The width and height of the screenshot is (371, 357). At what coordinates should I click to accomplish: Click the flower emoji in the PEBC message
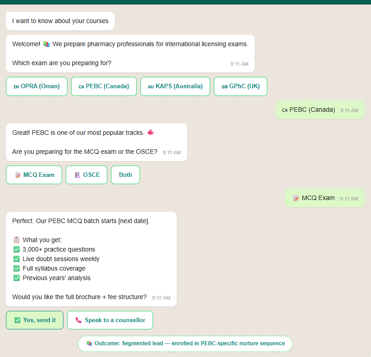coord(150,132)
